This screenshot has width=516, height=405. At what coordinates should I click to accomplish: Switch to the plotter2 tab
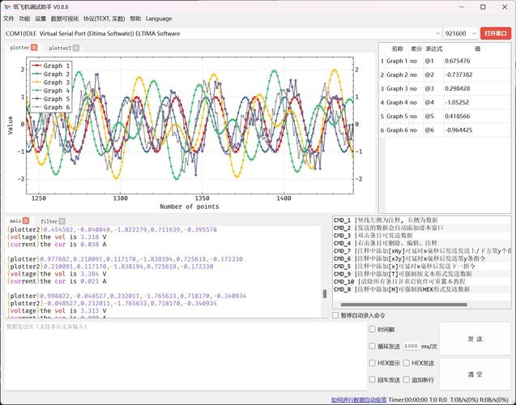pos(60,48)
